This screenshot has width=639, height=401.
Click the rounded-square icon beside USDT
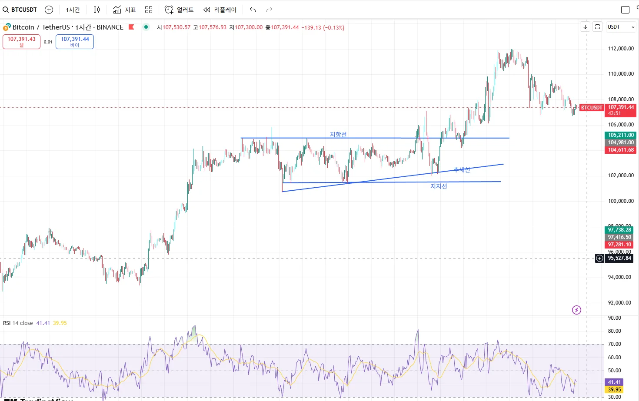tap(597, 27)
